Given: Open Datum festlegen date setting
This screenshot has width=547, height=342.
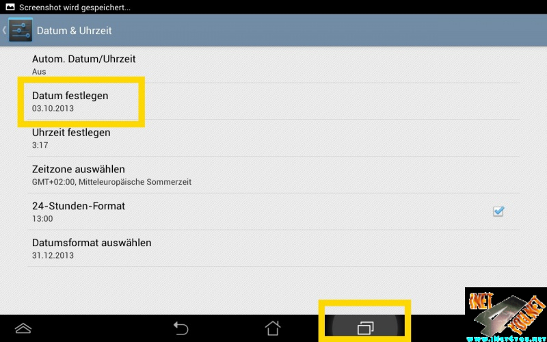Looking at the screenshot, I should [x=273, y=101].
